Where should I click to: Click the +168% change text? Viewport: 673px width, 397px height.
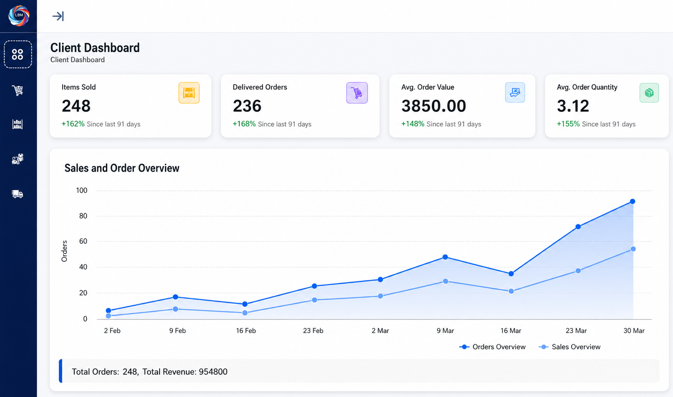click(244, 124)
